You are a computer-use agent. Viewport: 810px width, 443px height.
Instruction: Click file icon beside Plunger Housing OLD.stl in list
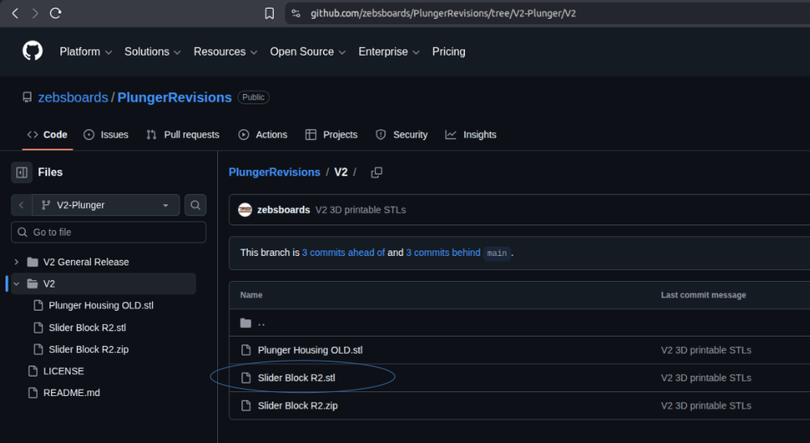coord(246,350)
